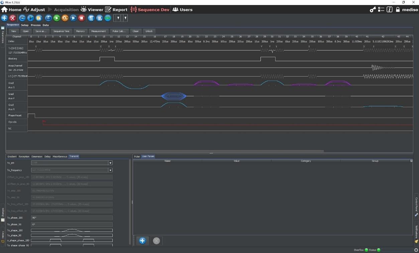The width and height of the screenshot is (419, 253).
Task: Click the Pulse Calc... button
Action: coord(119,31)
